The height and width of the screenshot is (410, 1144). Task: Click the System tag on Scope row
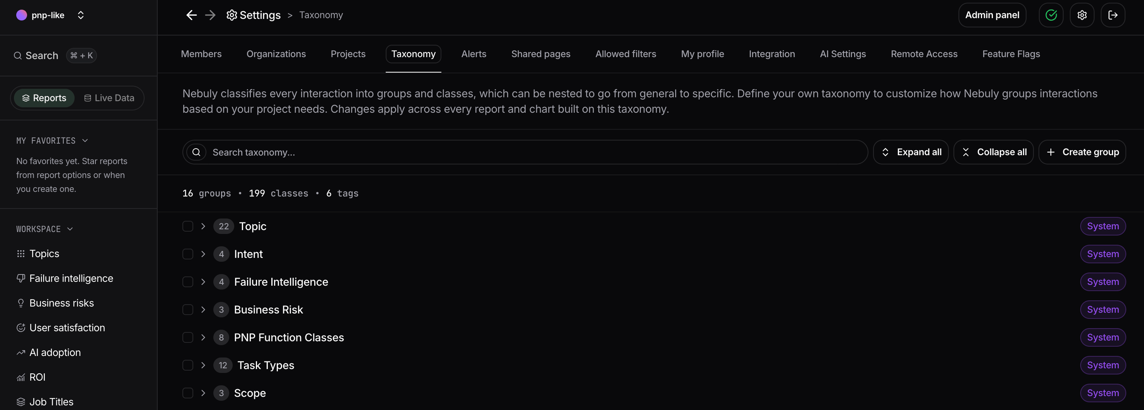click(1103, 393)
